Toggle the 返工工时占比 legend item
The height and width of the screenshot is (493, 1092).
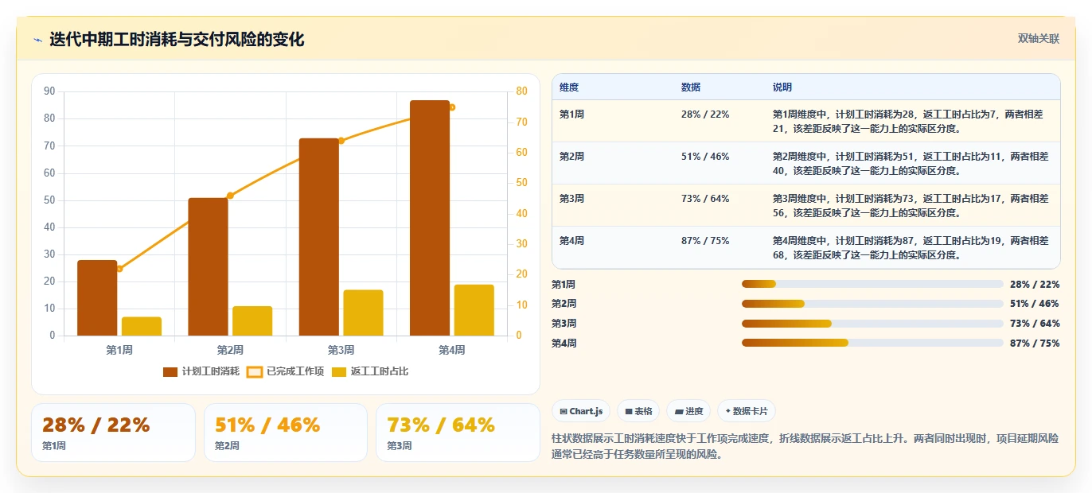pyautogui.click(x=369, y=371)
